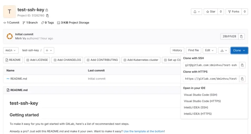Open the Forks button
251x134 pixels.
tap(234, 12)
